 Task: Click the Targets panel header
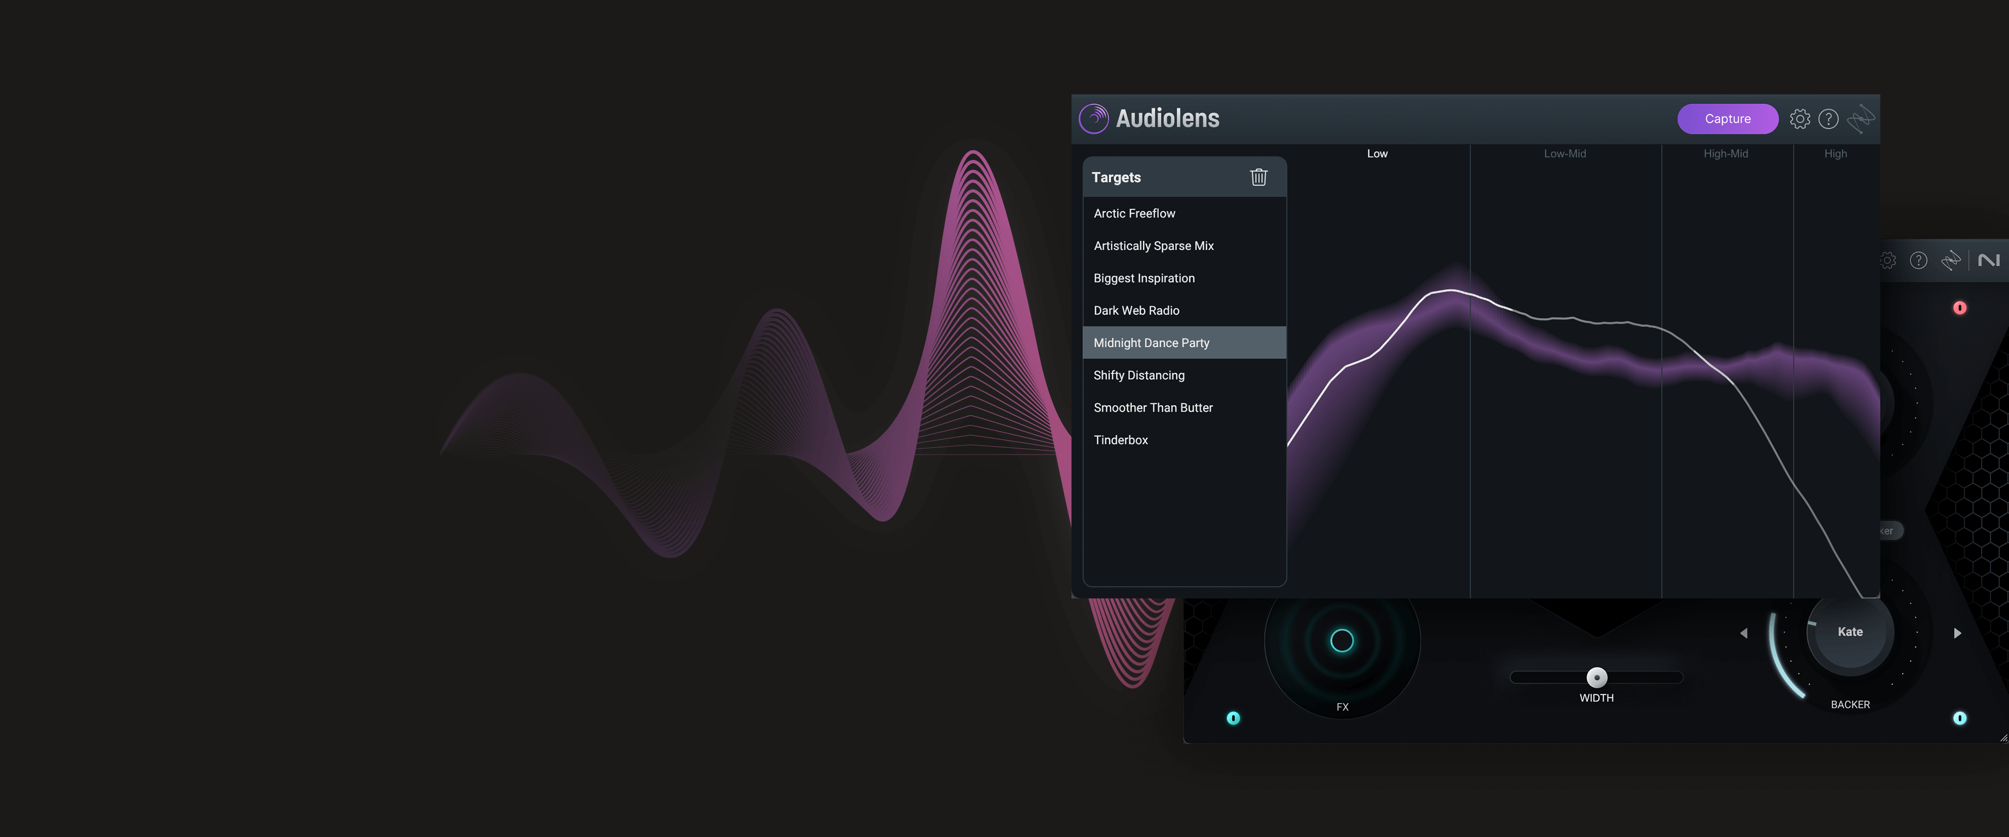[1184, 177]
